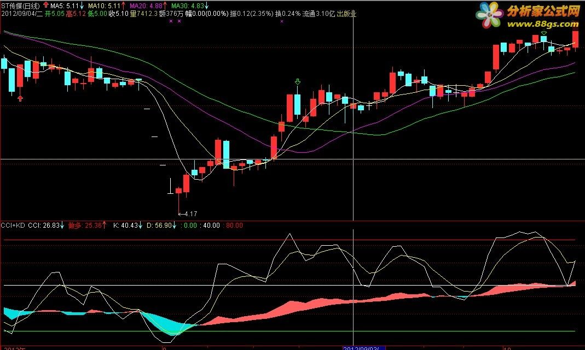Click the close price 收5.10
The height and width of the screenshot is (350, 585).
(x=119, y=14)
